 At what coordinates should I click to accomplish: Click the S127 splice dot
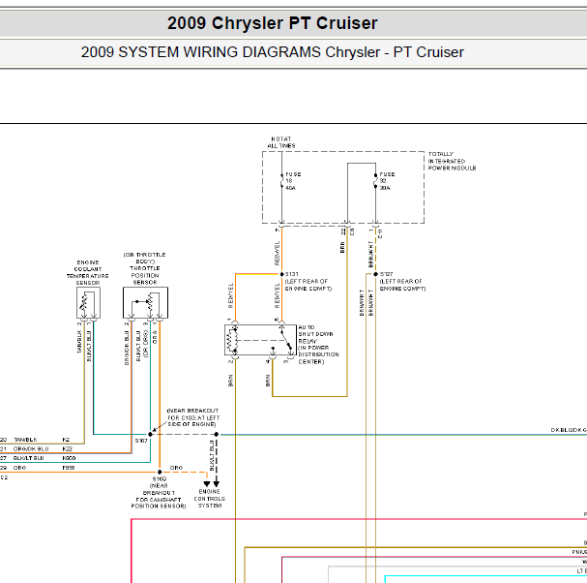(x=375, y=274)
